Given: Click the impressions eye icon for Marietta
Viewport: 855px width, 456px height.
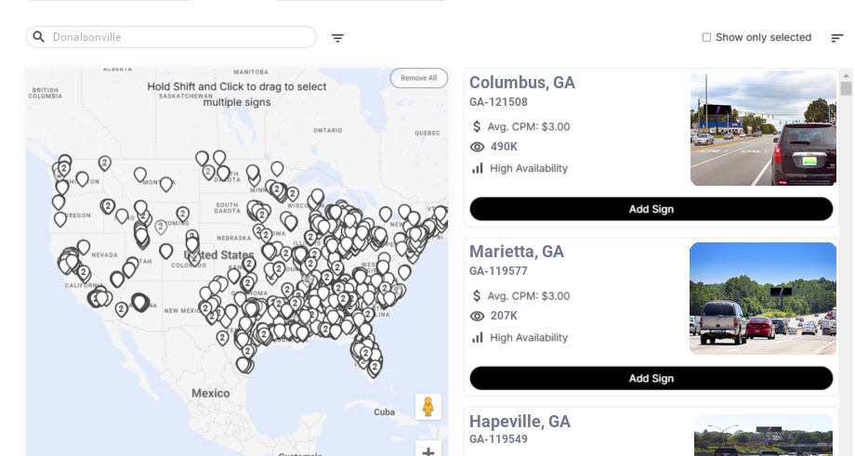Looking at the screenshot, I should coord(478,316).
